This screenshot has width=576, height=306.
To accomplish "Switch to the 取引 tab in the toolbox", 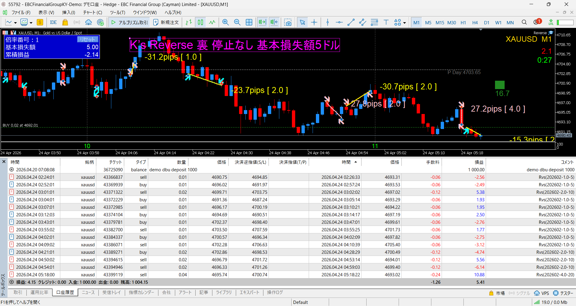I will [18, 292].
